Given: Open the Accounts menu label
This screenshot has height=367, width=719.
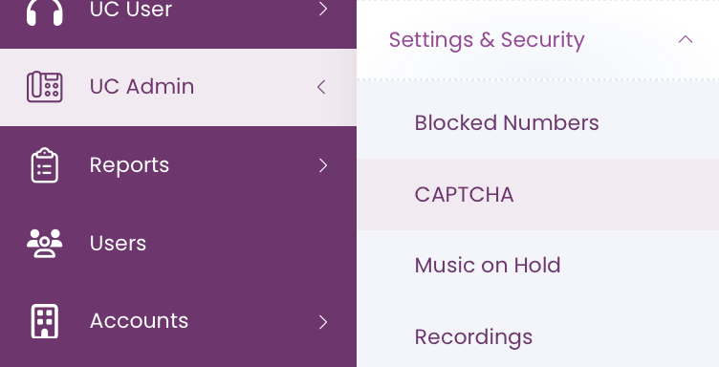Looking at the screenshot, I should (139, 321).
